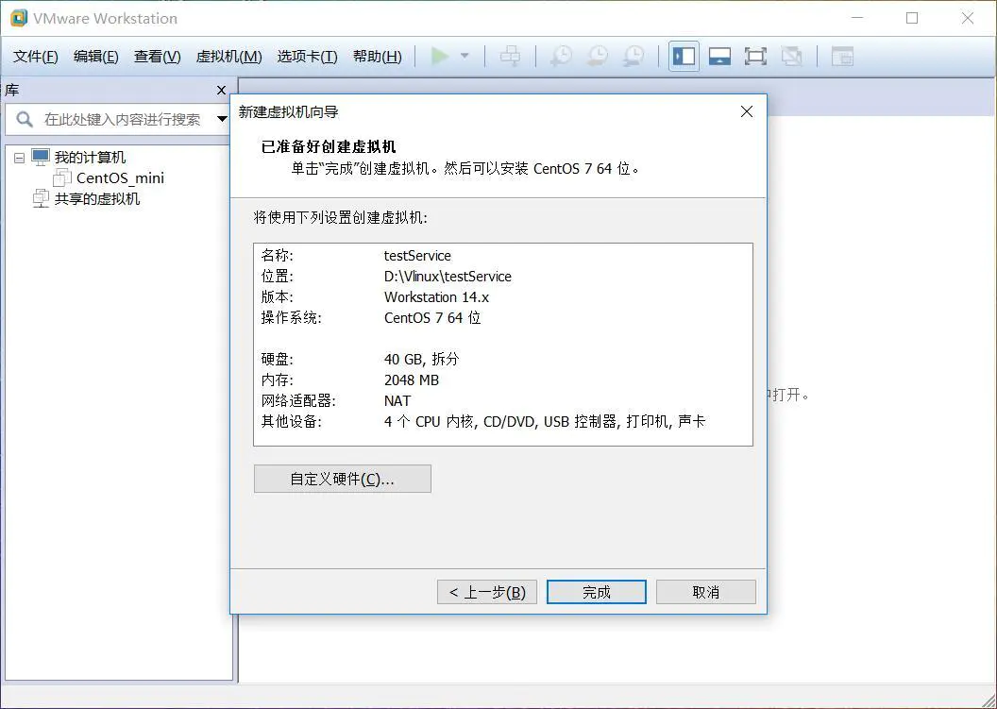The width and height of the screenshot is (997, 709).
Task: Open the 编辑(E) menu
Action: (96, 57)
